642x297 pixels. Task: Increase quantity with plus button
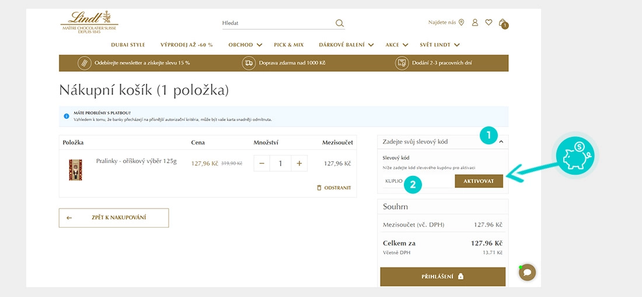click(299, 164)
